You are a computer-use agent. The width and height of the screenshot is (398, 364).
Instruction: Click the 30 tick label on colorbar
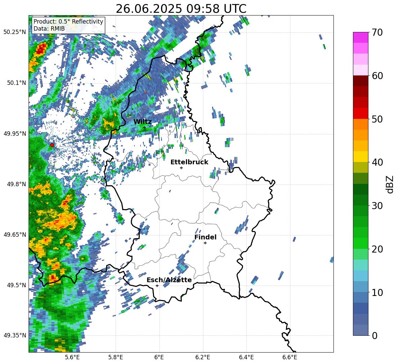[x=377, y=206]
